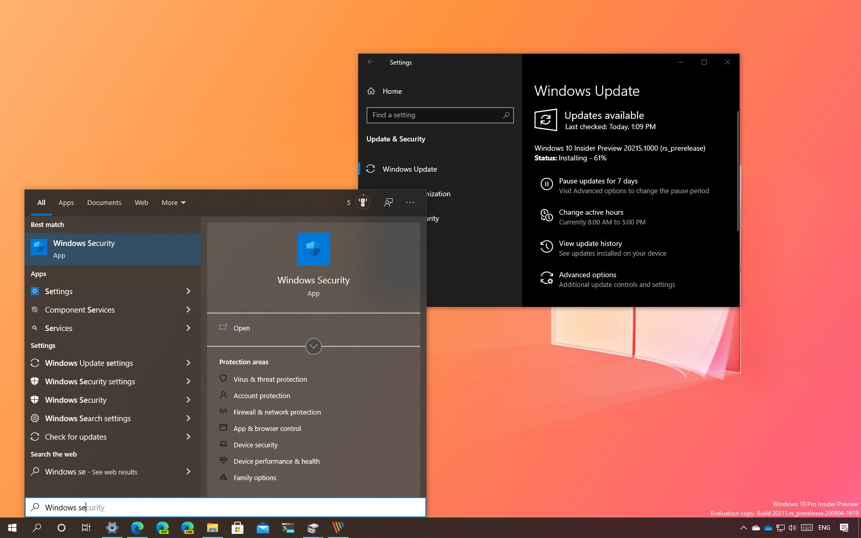View update history in Windows Update

[590, 243]
